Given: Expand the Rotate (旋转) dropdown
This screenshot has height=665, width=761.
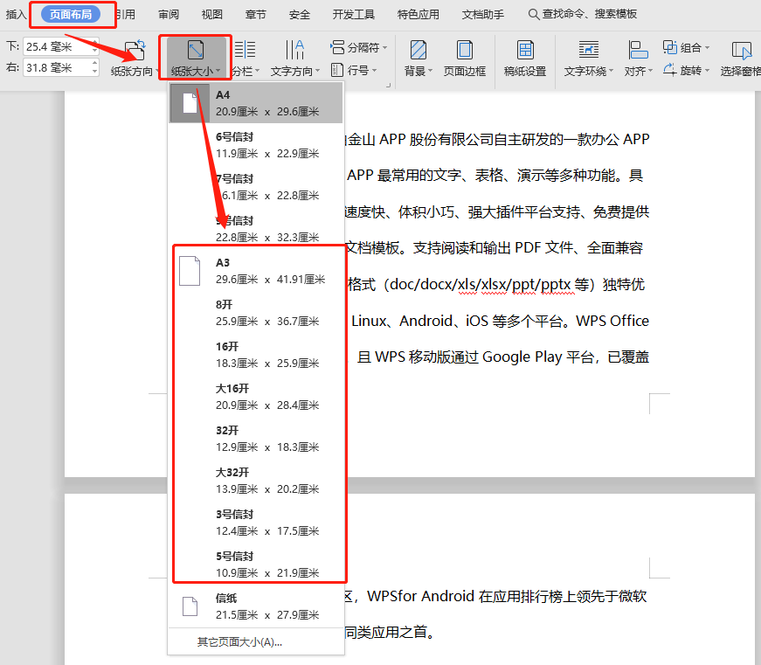Looking at the screenshot, I should coord(688,70).
